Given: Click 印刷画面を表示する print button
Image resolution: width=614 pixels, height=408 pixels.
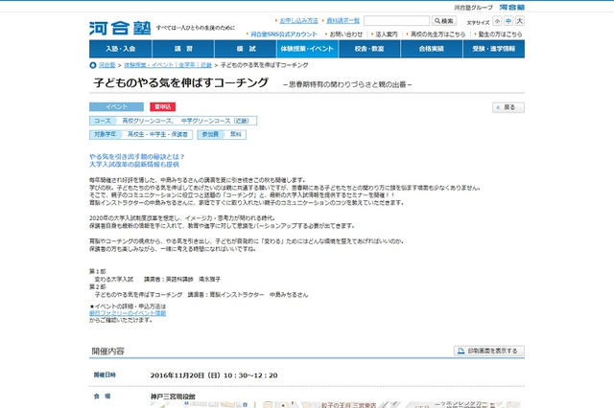Looking at the screenshot, I should point(489,351).
